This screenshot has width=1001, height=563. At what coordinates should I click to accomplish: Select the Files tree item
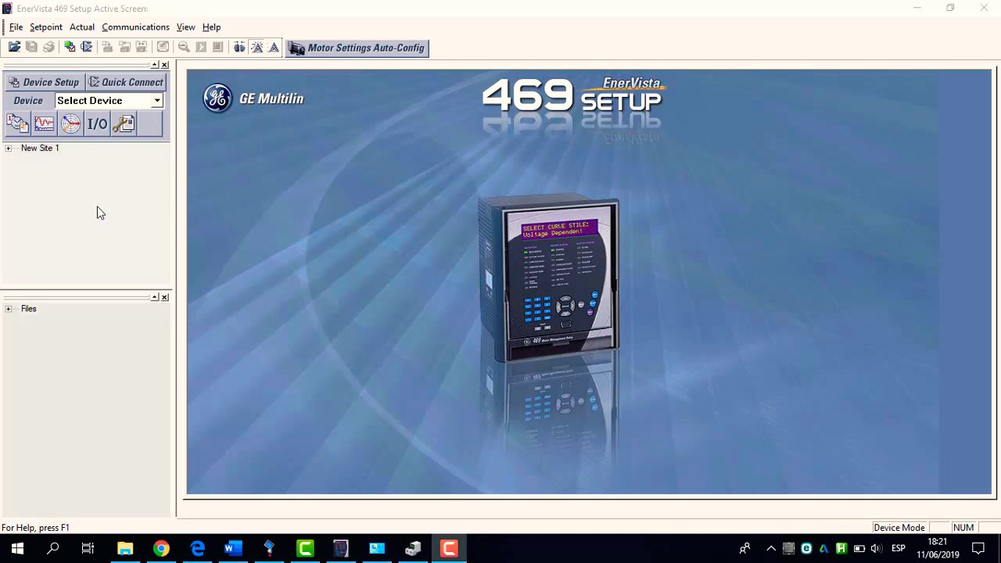pyautogui.click(x=29, y=309)
